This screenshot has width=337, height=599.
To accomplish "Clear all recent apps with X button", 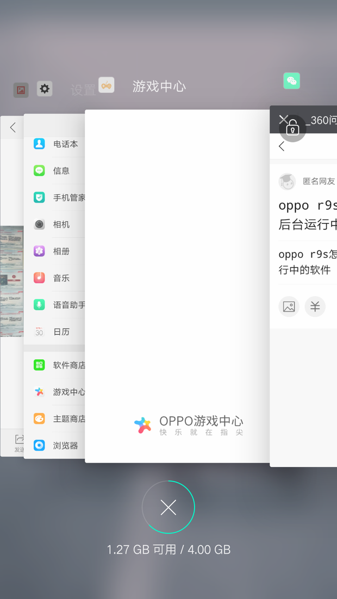I will point(168,507).
